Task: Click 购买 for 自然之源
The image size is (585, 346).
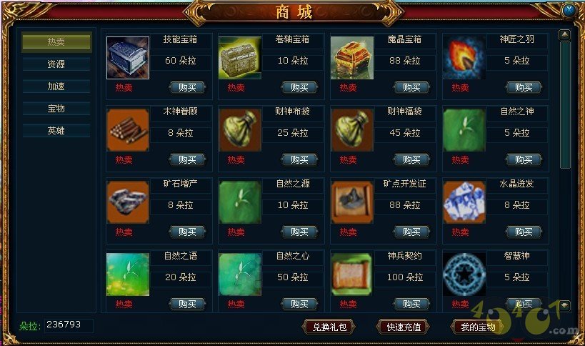Action: [299, 232]
